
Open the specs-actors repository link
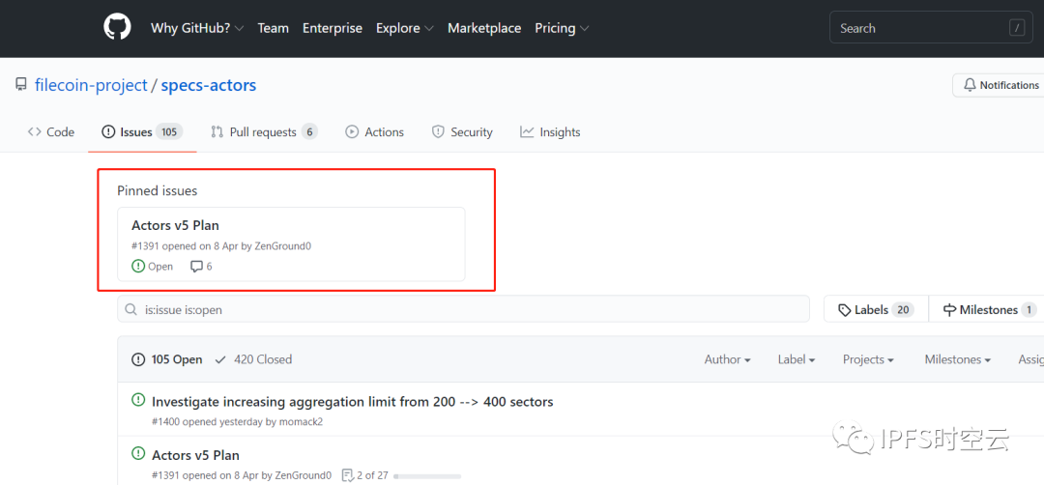pyautogui.click(x=209, y=85)
